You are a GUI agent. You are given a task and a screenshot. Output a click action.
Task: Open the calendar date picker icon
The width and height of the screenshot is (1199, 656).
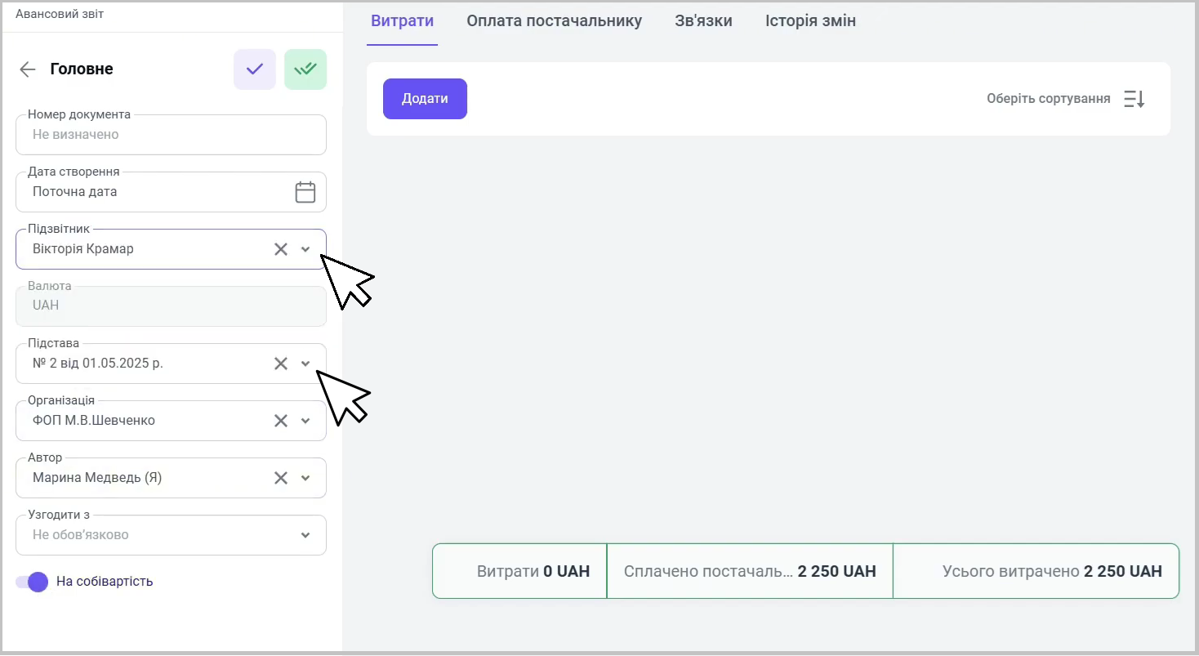[305, 192]
